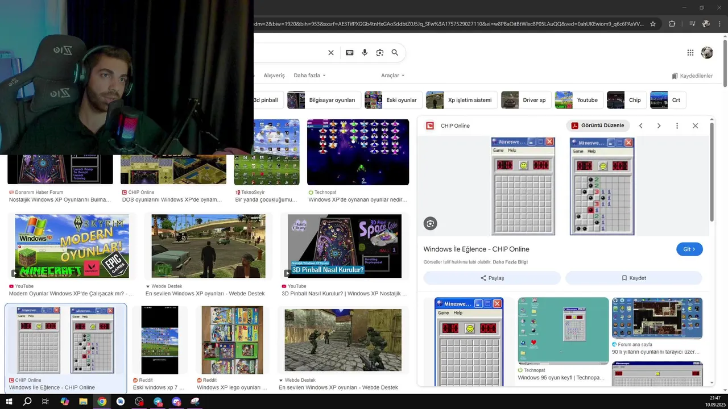This screenshot has width=728, height=409.
Task: Open more options in image preview panel
Action: pyautogui.click(x=677, y=126)
